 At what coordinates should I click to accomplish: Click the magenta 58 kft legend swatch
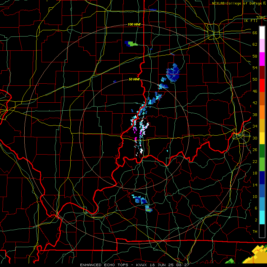point(262,59)
